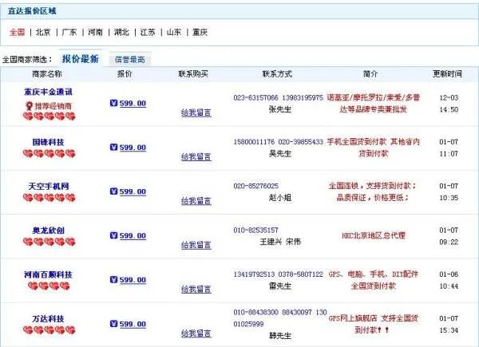Screen dimensions: 479x347
Task: Click heart rating under 重庆丰金通讯
Action: (x=49, y=116)
